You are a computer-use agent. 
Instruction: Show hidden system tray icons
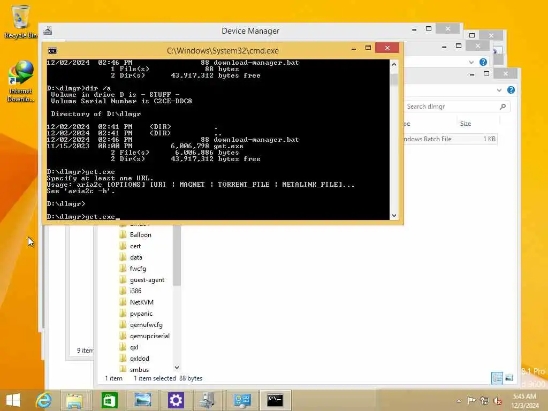tap(459, 401)
